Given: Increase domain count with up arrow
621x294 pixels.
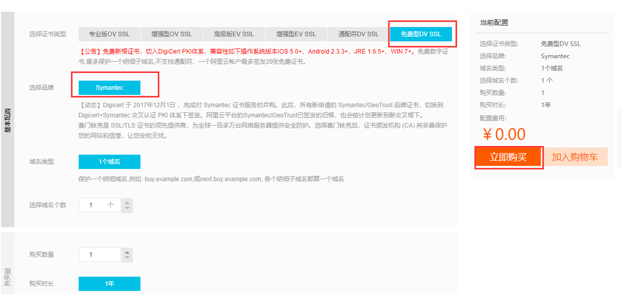Looking at the screenshot, I should coord(127,202).
